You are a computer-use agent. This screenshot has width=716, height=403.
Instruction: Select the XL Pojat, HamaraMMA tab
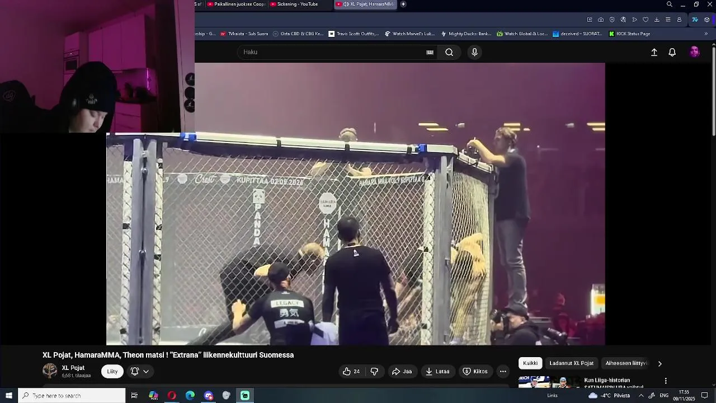point(365,4)
